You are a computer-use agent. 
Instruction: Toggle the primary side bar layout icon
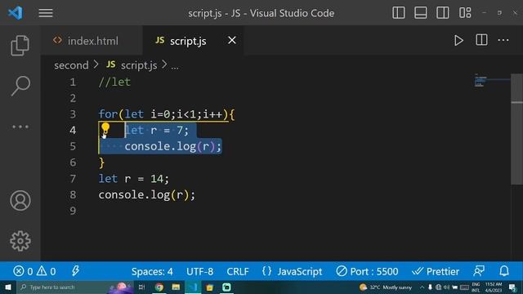[x=399, y=13]
